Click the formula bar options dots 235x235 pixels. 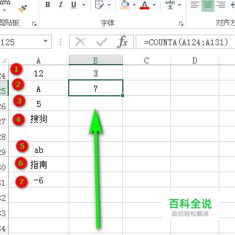point(61,42)
